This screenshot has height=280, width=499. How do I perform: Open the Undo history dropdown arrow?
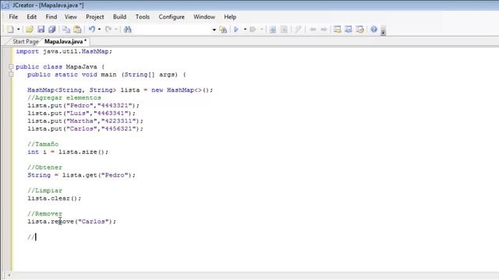click(x=99, y=30)
